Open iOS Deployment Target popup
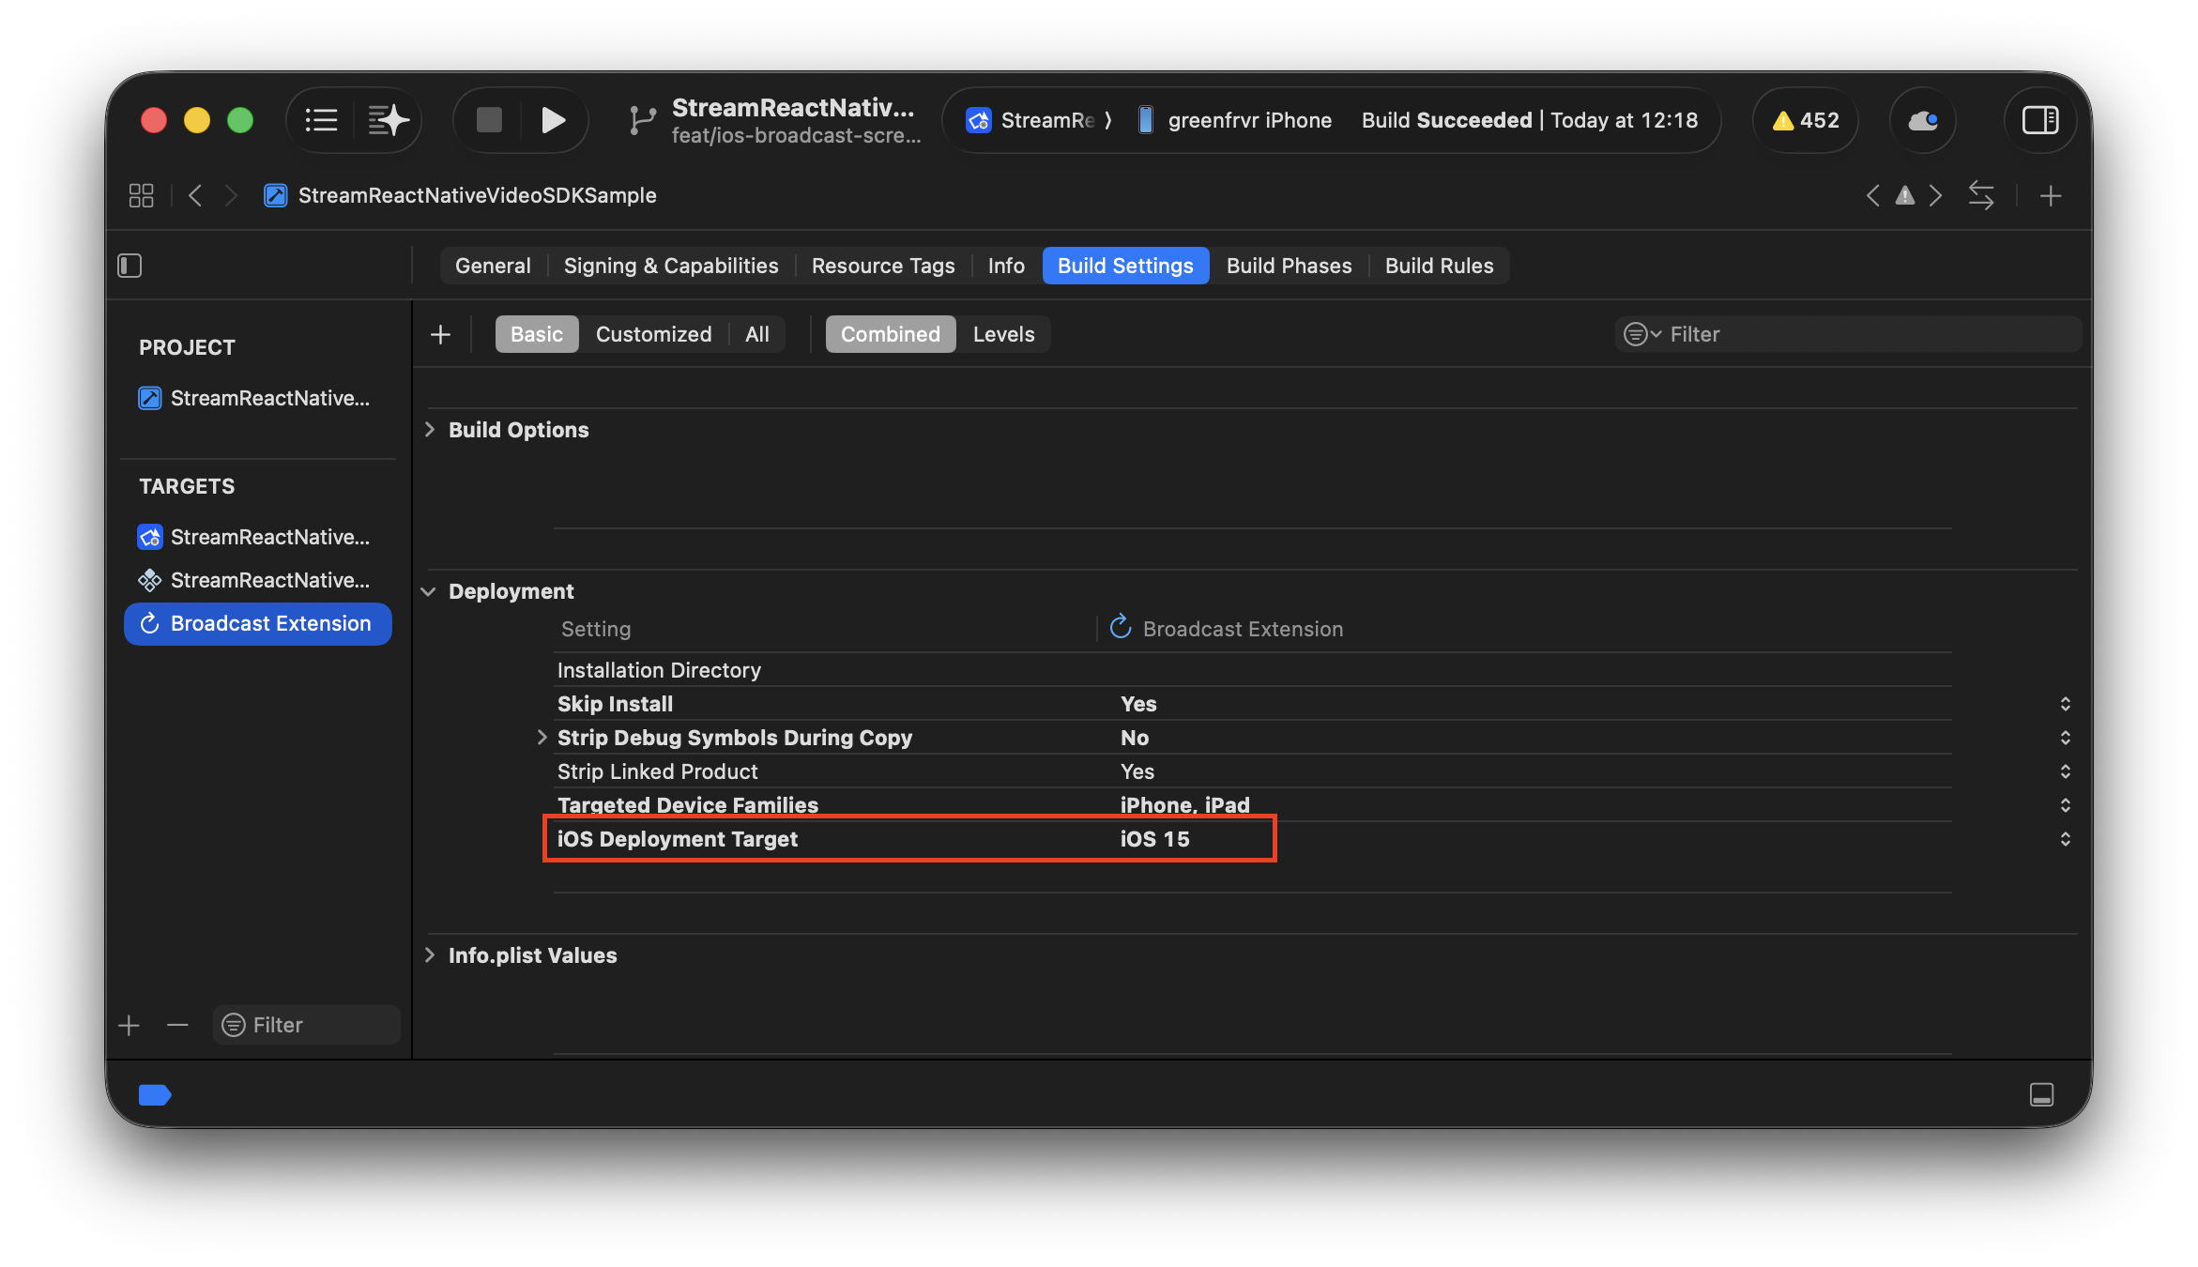This screenshot has height=1267, width=2198. [x=2065, y=839]
